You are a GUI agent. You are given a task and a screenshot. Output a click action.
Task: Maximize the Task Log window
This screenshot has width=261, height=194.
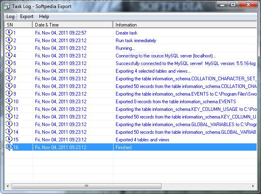[x=233, y=5]
